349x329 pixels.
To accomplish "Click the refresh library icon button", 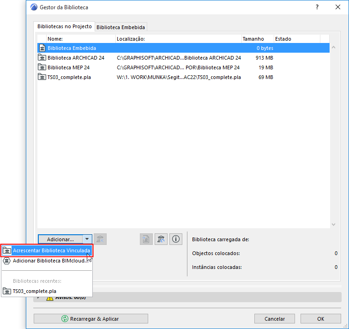I will click(x=161, y=239).
